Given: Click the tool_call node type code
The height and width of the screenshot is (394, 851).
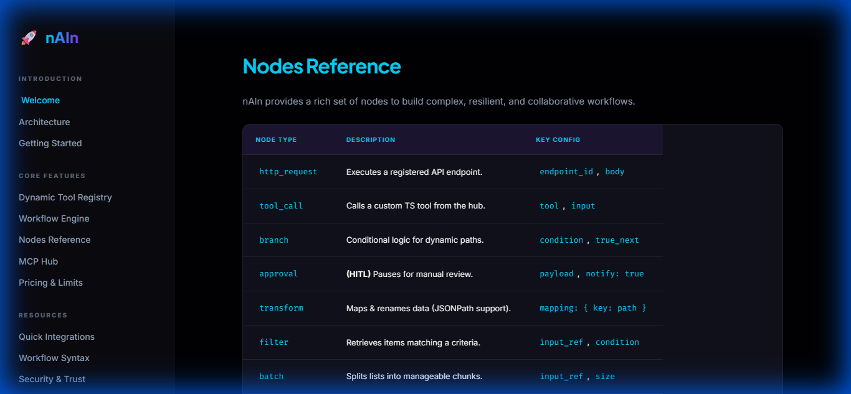Looking at the screenshot, I should (281, 205).
